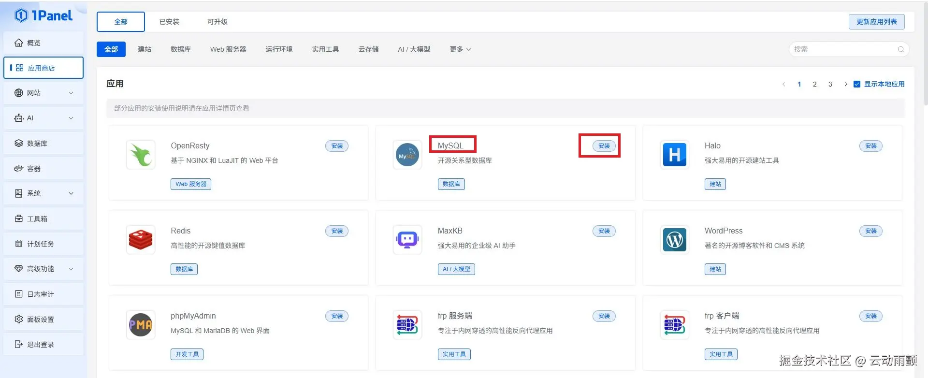Click the 容器 docker icon
This screenshot has height=378, width=928.
click(x=19, y=168)
